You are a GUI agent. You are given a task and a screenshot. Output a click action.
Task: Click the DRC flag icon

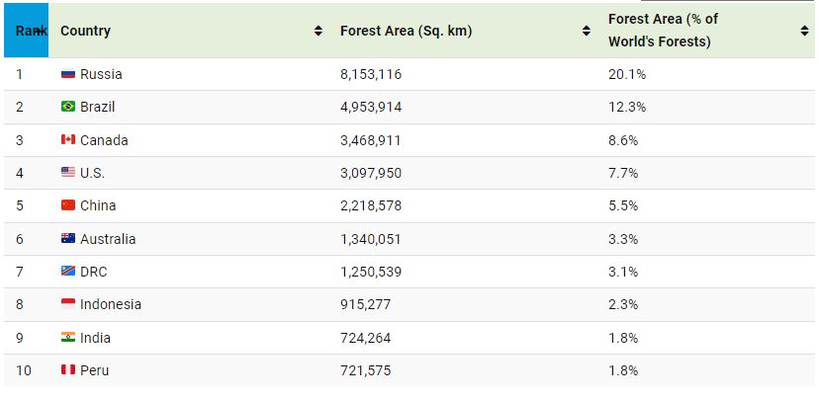(68, 272)
